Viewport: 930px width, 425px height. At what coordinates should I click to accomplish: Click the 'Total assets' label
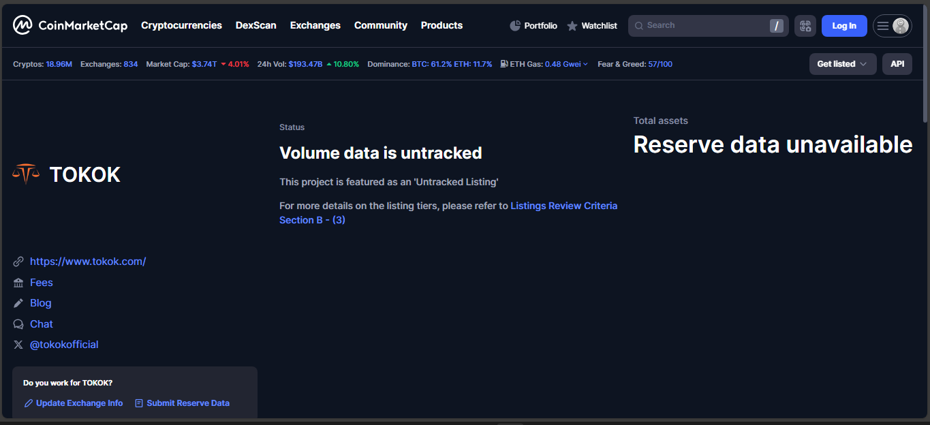tap(661, 121)
